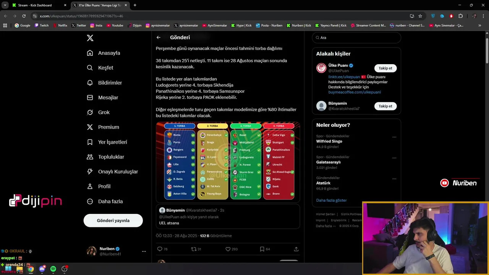The width and height of the screenshot is (489, 275).
Task: Open Profil page
Action: pos(99,186)
